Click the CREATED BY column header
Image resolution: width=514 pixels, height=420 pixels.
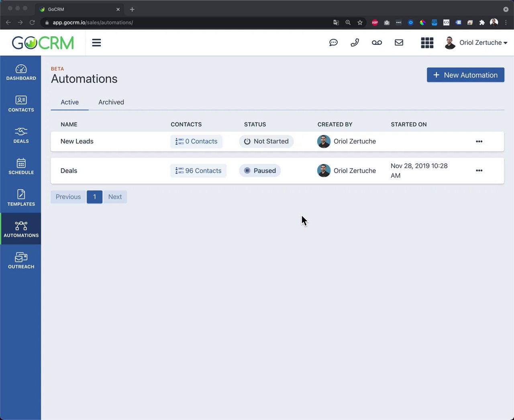coord(335,124)
